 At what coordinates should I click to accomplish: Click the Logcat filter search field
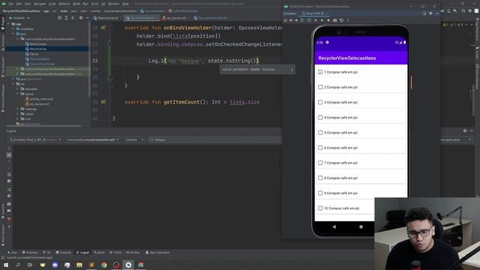click(214, 139)
